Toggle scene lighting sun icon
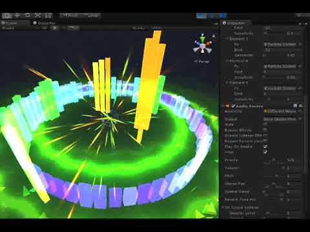 (x=55, y=28)
